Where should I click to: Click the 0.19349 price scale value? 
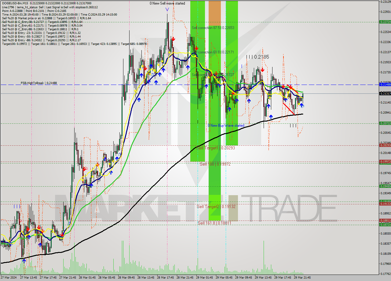[x=386, y=193]
